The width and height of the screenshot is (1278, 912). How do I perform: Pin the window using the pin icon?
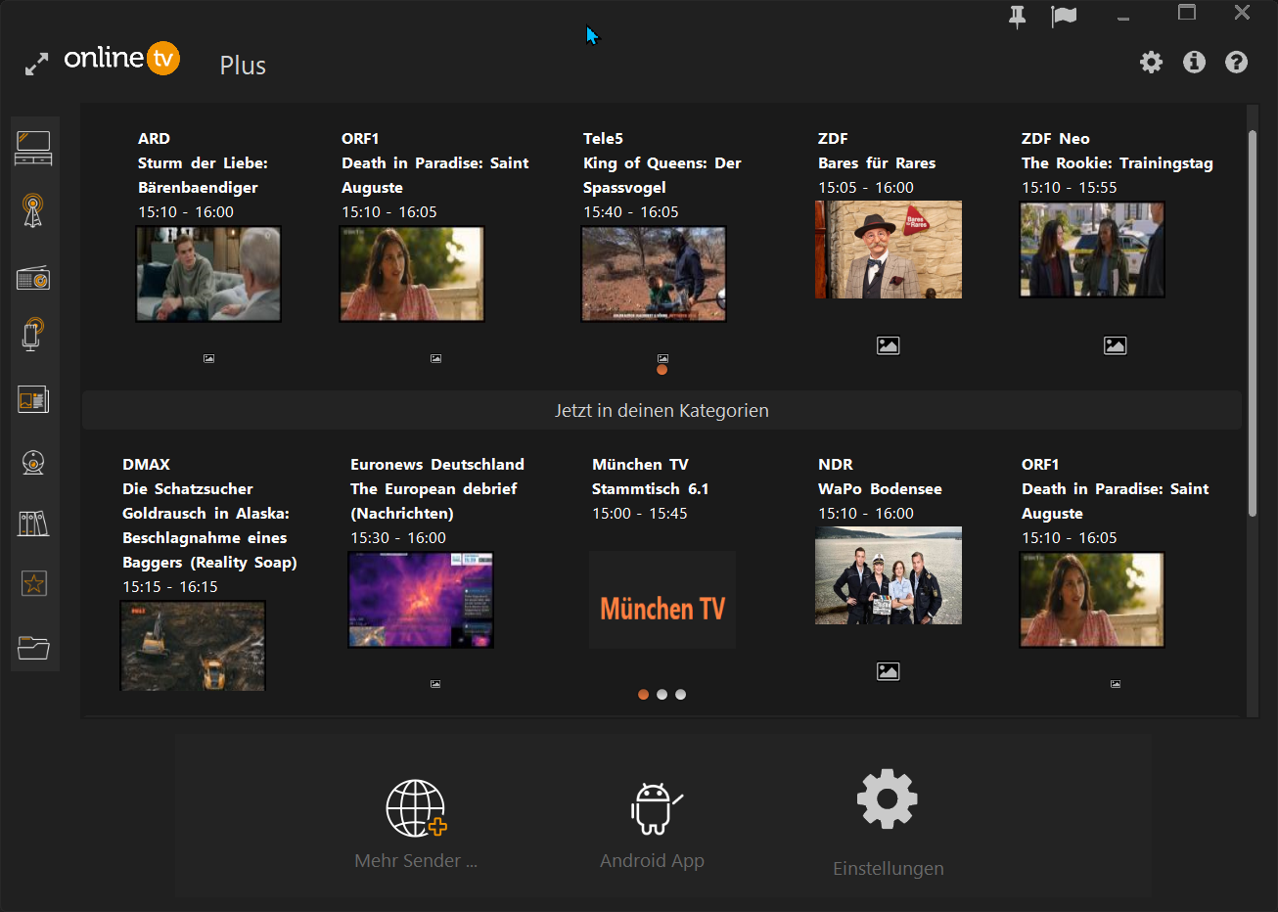[1017, 16]
